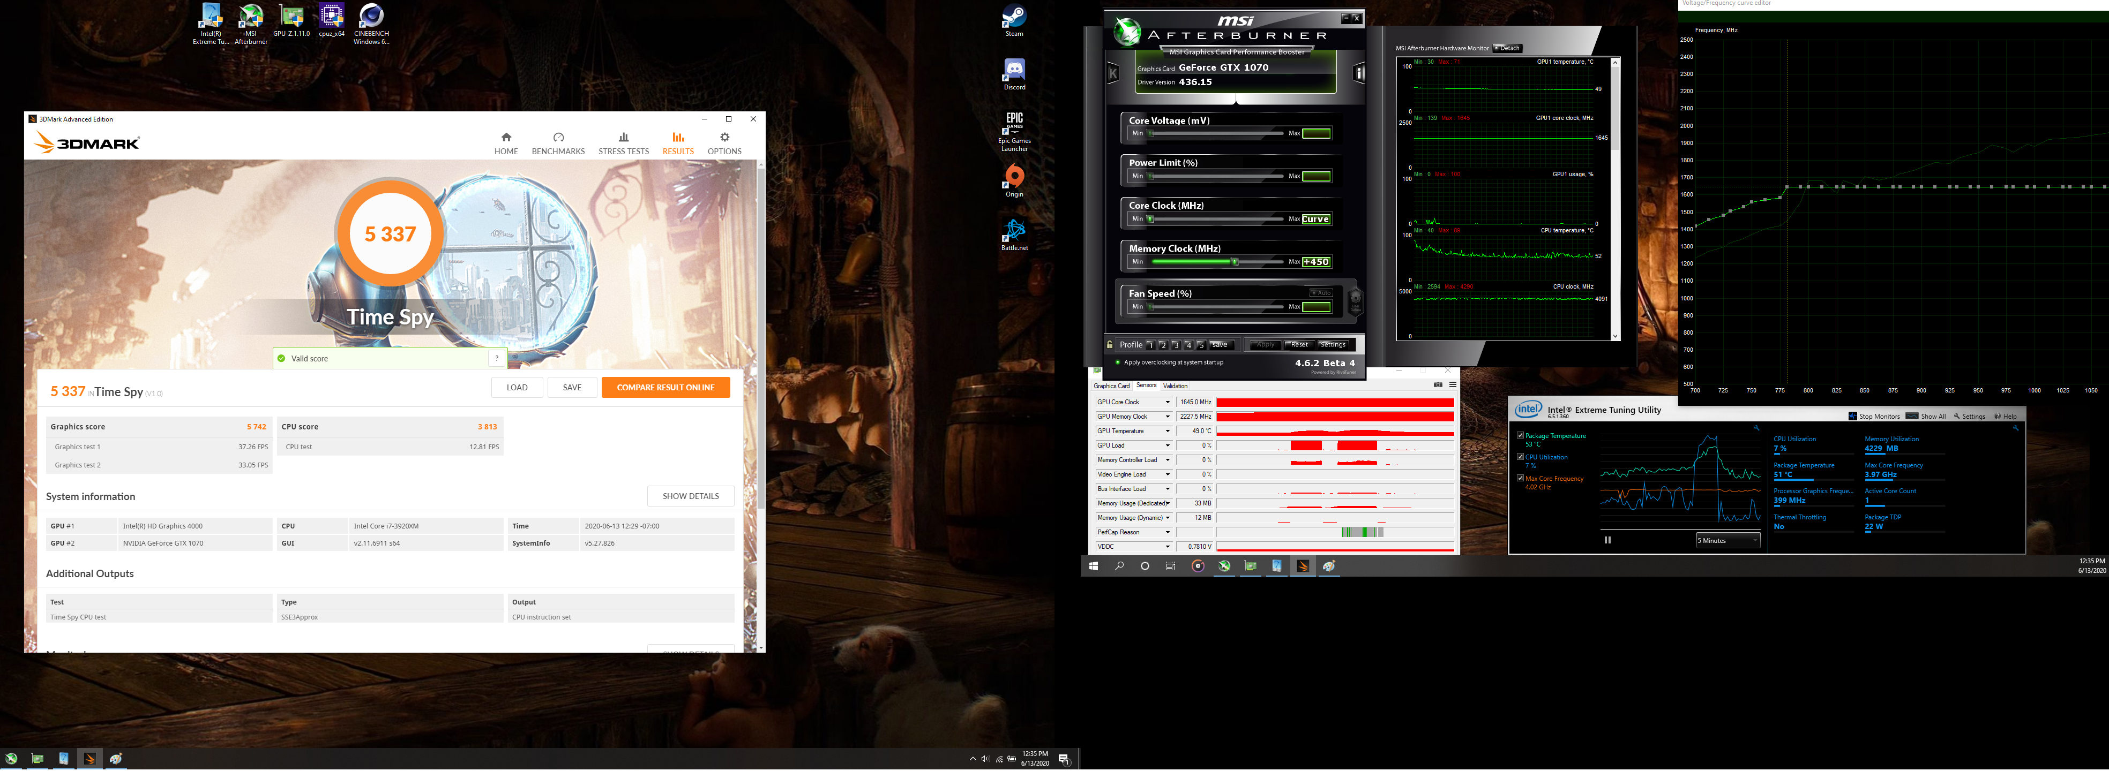2109x771 pixels.
Task: Click Detach on Afterburner Hardware Monitor
Action: point(1507,48)
